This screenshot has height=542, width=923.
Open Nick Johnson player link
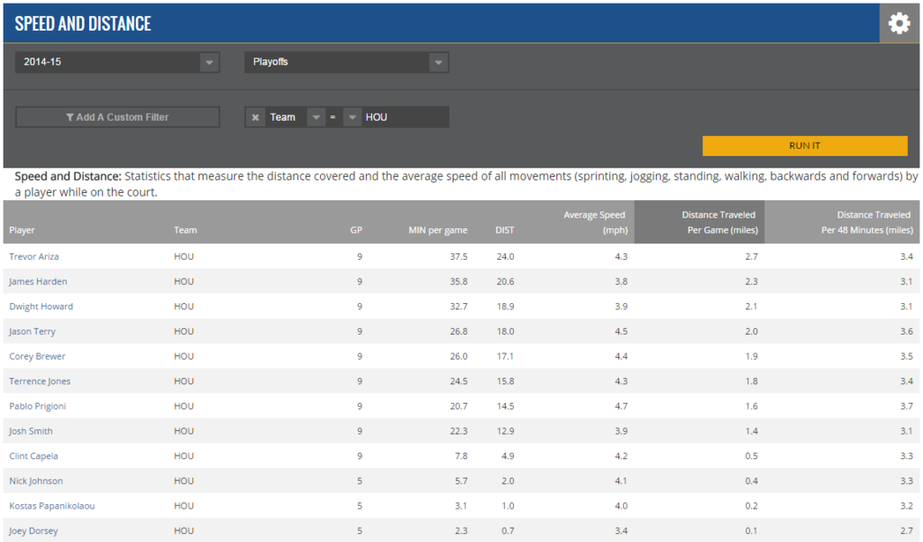pos(35,481)
